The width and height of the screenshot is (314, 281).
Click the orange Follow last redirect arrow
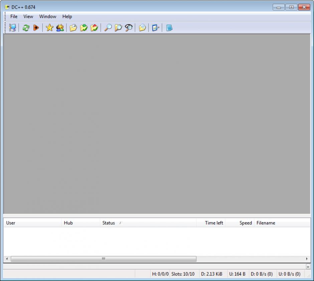[36, 28]
